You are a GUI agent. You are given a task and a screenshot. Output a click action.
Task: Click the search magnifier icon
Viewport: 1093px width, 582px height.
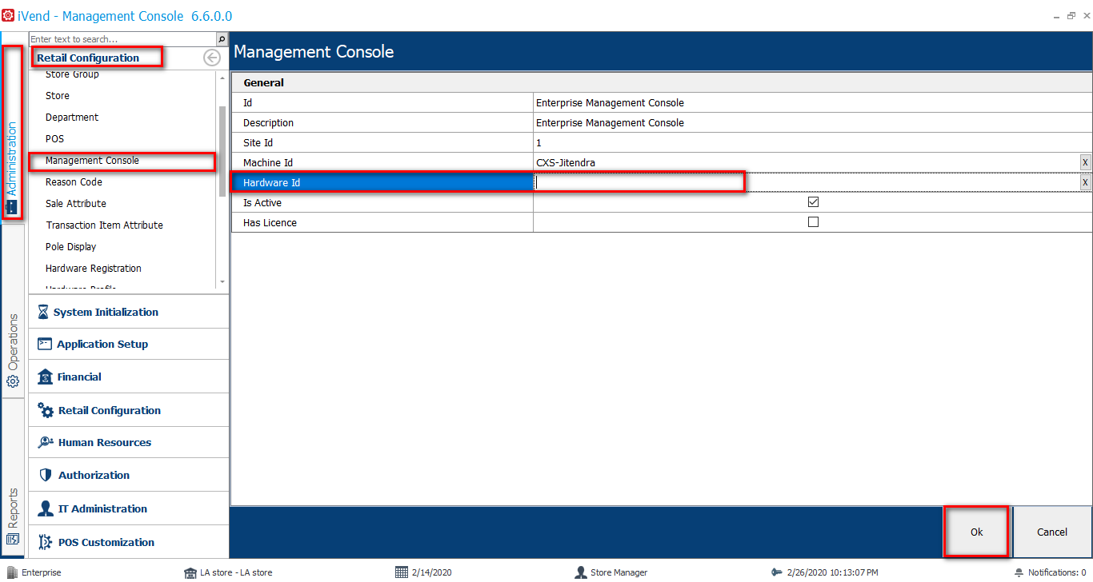[222, 39]
